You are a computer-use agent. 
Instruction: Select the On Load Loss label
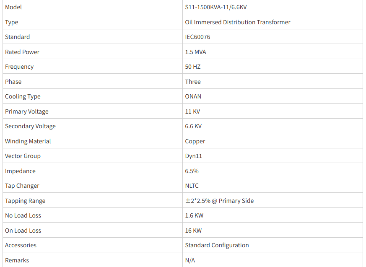point(23,231)
